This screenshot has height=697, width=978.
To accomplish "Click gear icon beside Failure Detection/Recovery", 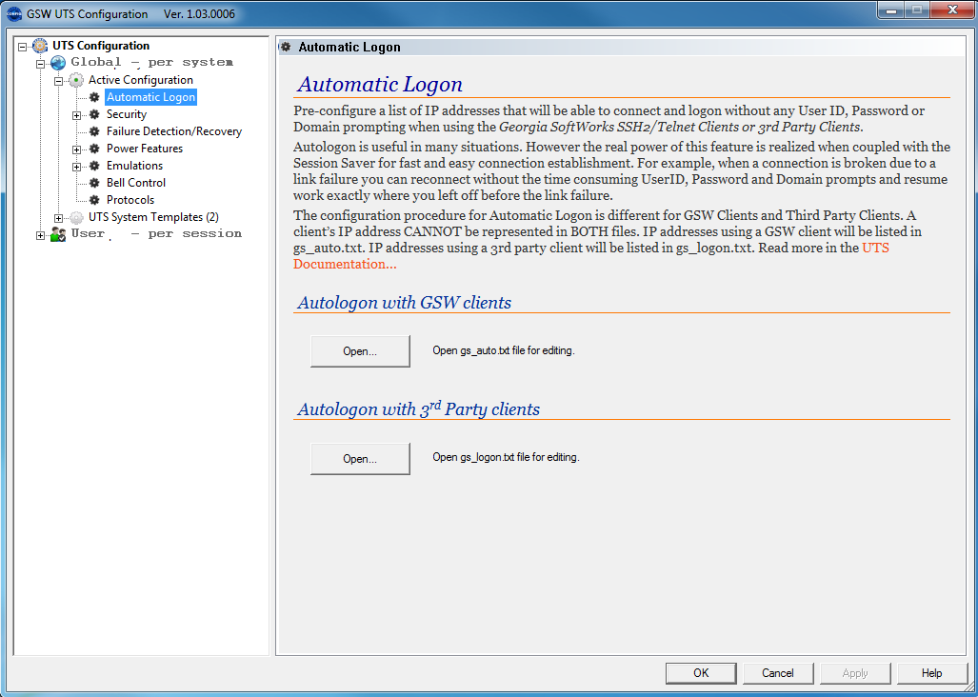I will 94,131.
